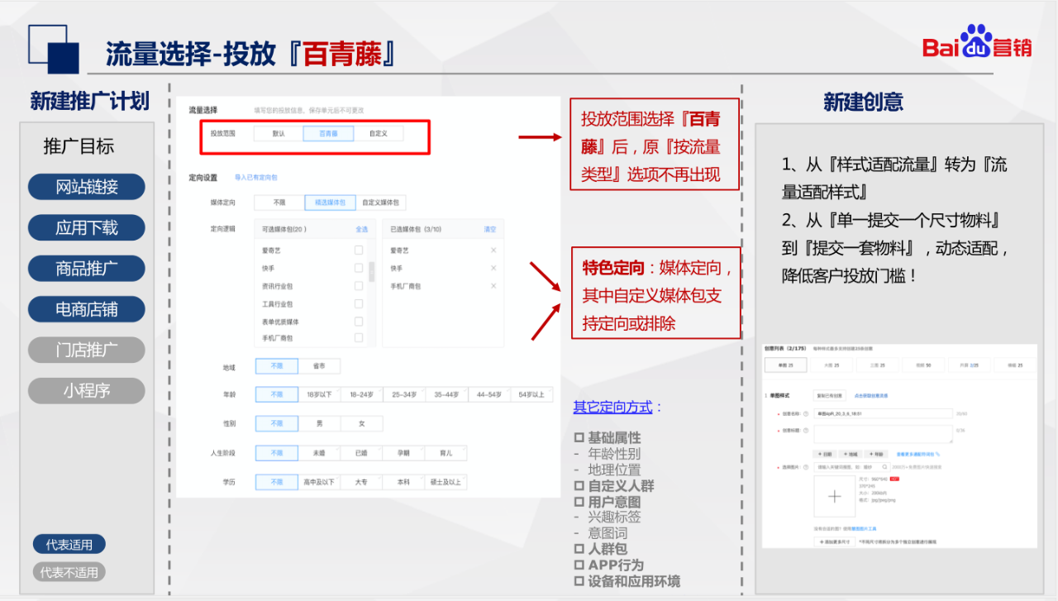Click the plus to upload an image
Viewport: 1058px width, 601px height.
tap(834, 496)
